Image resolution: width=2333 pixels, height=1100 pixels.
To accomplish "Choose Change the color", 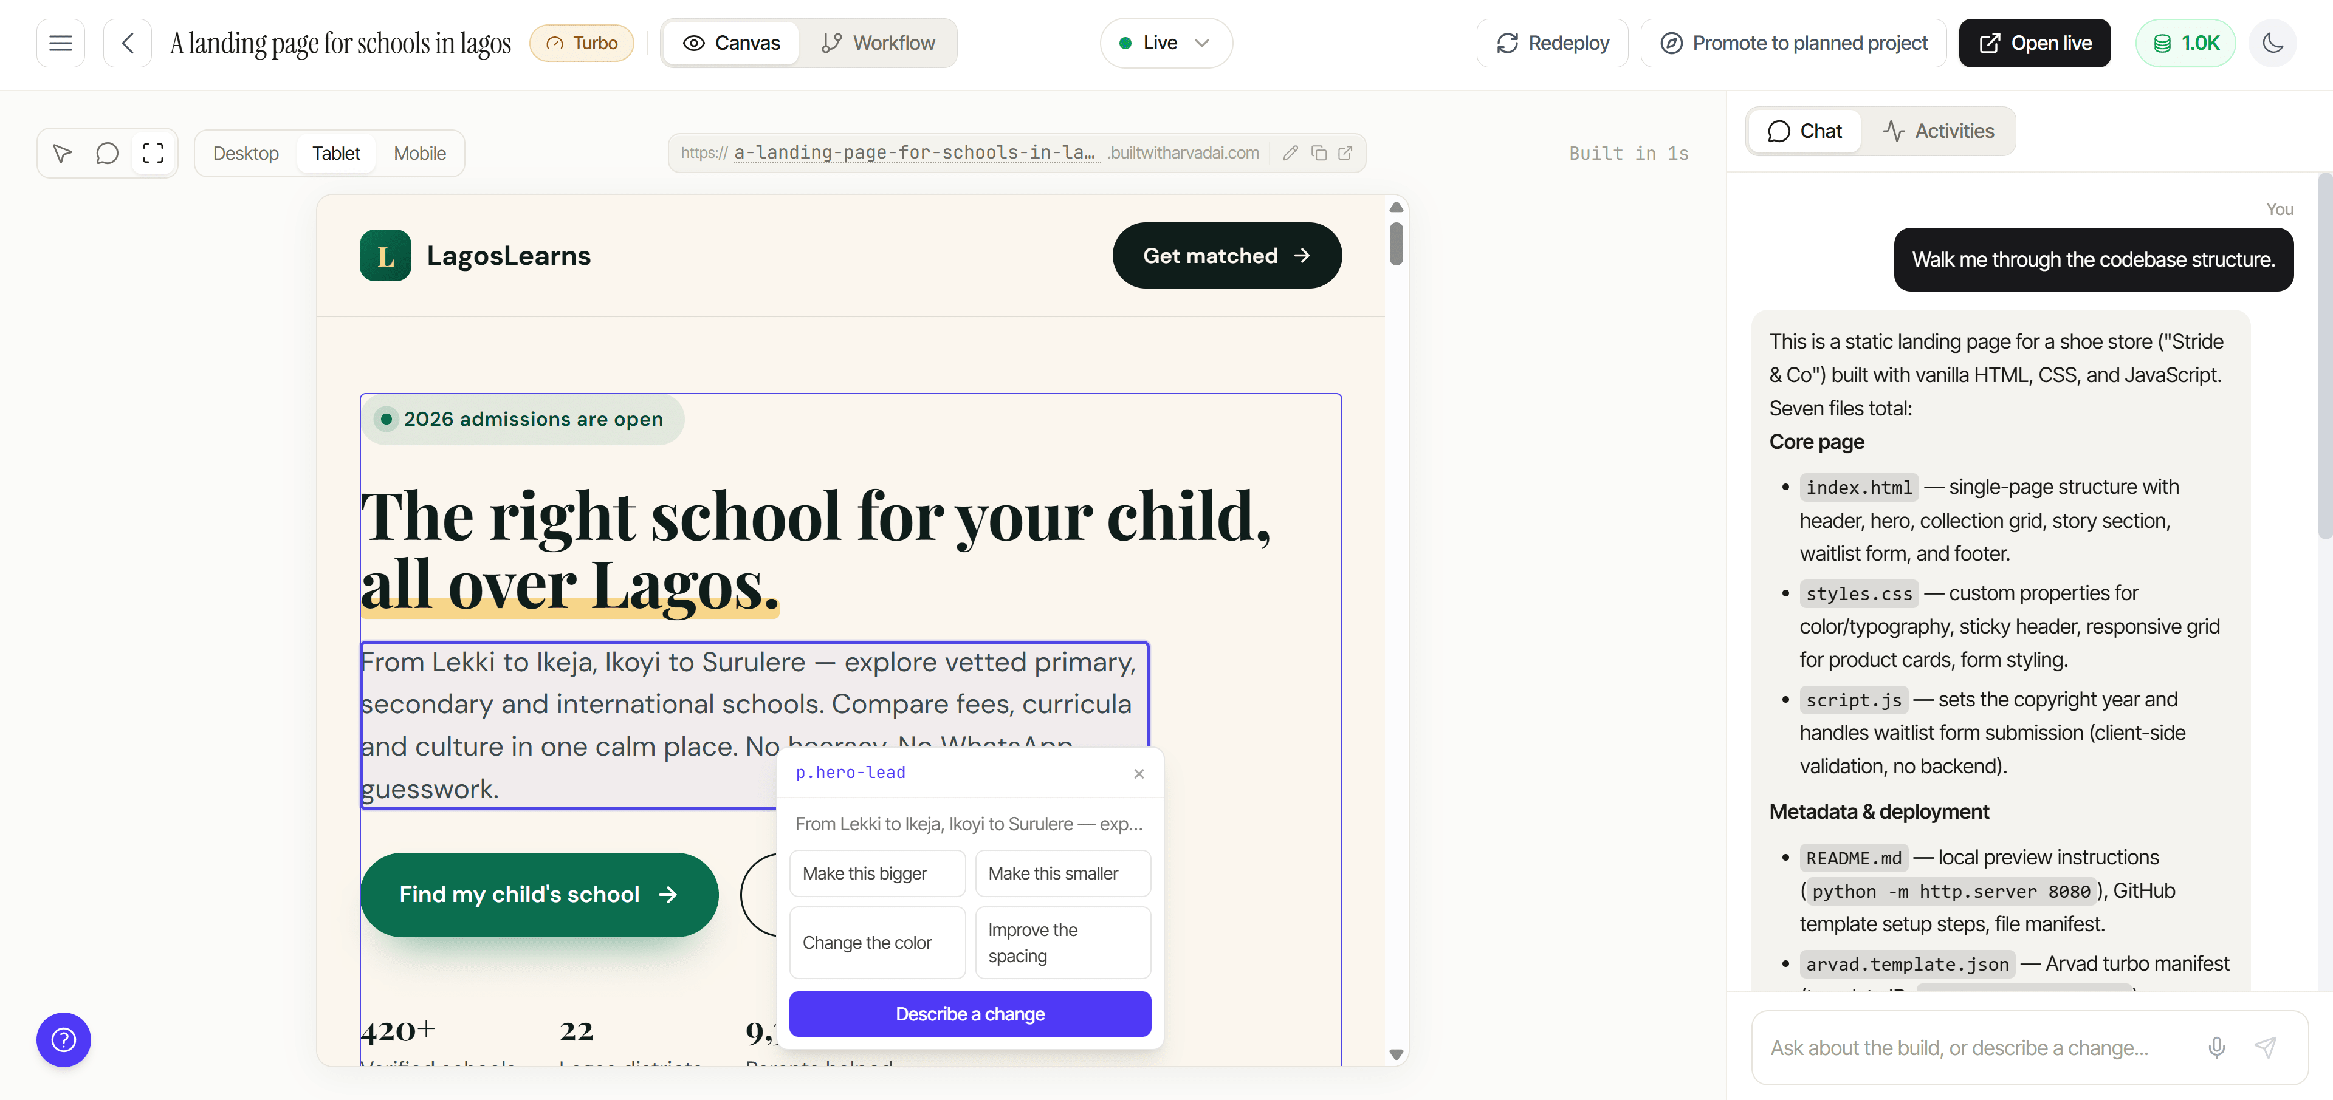I will (x=877, y=943).
